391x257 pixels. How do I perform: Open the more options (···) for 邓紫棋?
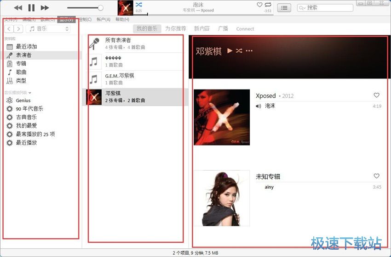click(249, 51)
